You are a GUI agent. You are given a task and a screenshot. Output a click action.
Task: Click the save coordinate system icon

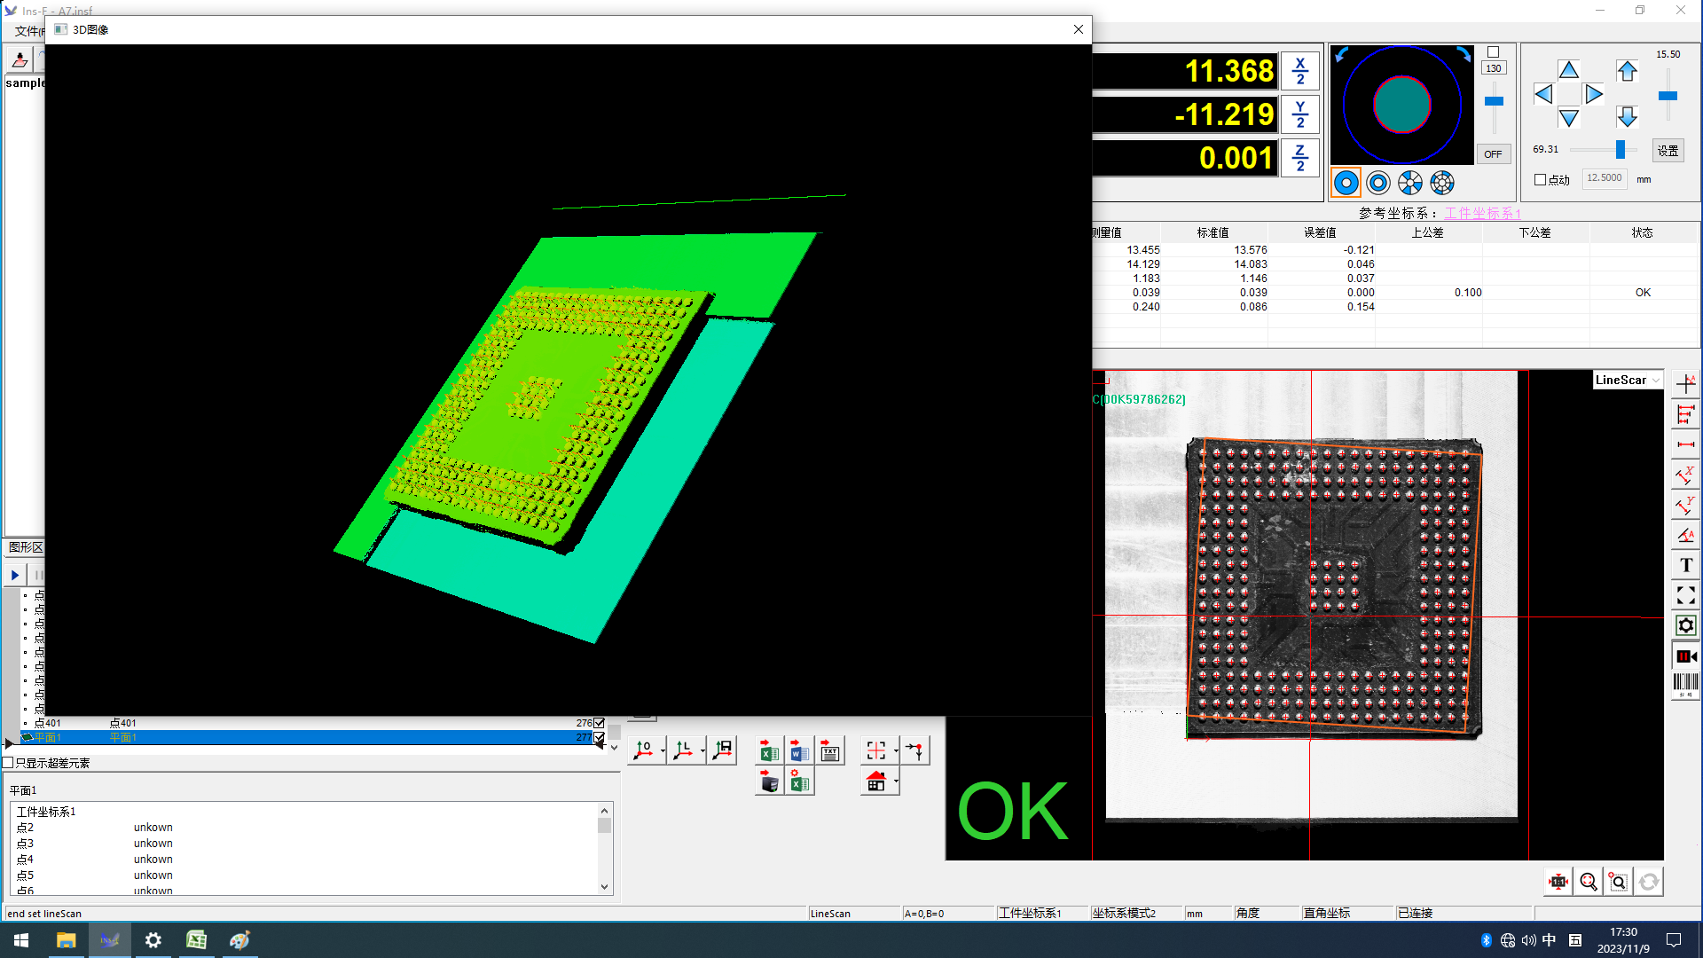pyautogui.click(x=723, y=750)
